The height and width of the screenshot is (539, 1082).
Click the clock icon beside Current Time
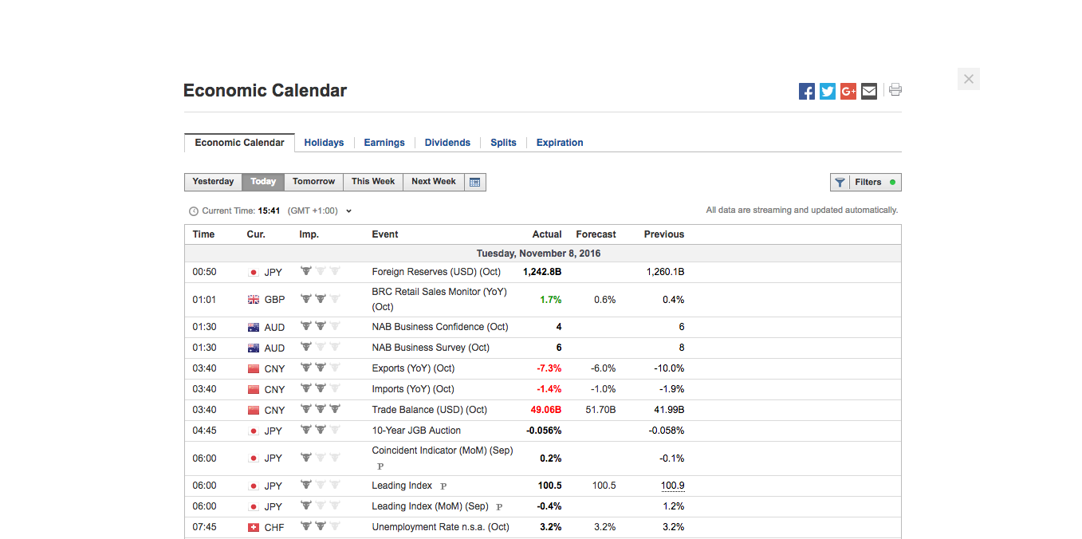point(193,210)
